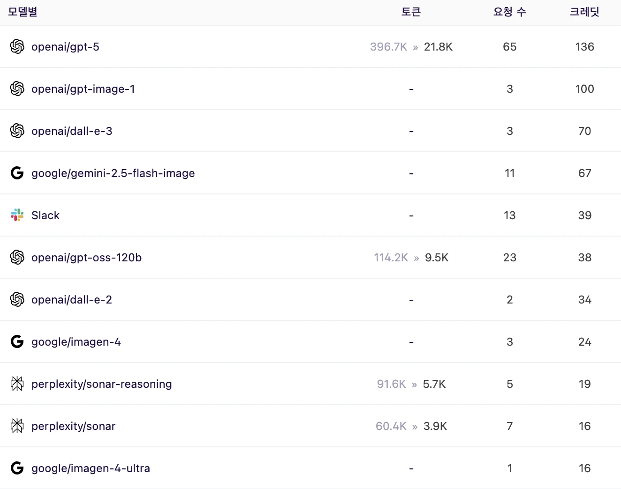Click the Google logo beside gemini-2.5-flash-image
621x489 pixels.
click(x=17, y=173)
